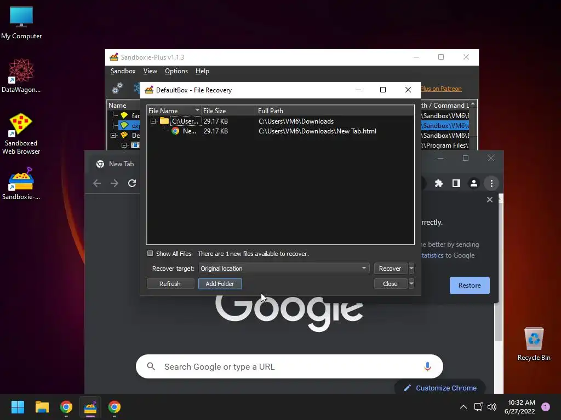
Task: Select the far... row in Sandboxie list
Action: point(130,115)
